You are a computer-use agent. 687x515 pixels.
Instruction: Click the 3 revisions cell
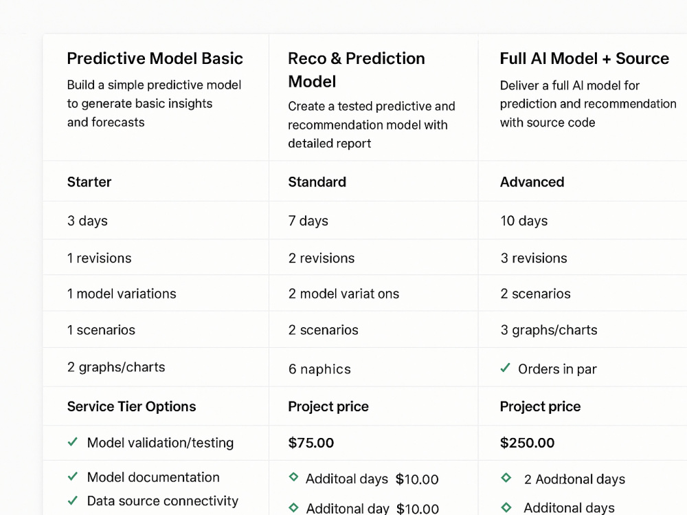[x=583, y=258]
